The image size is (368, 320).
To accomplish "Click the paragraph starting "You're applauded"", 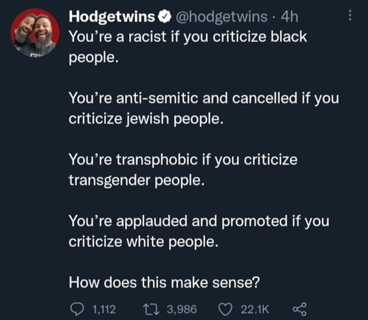I will tap(198, 231).
